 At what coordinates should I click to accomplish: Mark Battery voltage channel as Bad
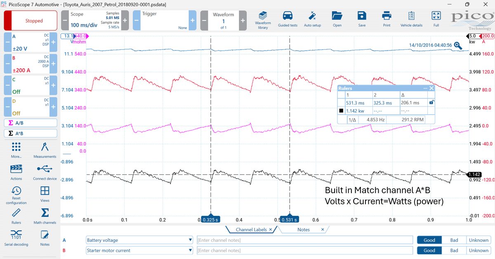tap(454, 240)
